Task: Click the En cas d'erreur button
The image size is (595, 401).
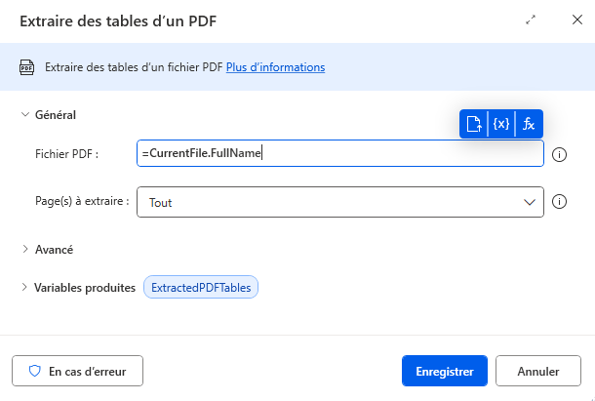Action: click(x=77, y=371)
